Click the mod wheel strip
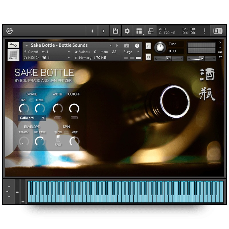Image resolution: width=229 pixels, height=229 pixels. tap(23, 192)
